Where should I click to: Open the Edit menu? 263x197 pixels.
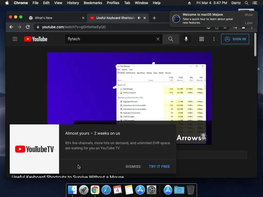point(46,3)
